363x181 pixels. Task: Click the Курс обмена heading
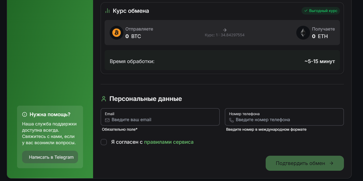(131, 11)
